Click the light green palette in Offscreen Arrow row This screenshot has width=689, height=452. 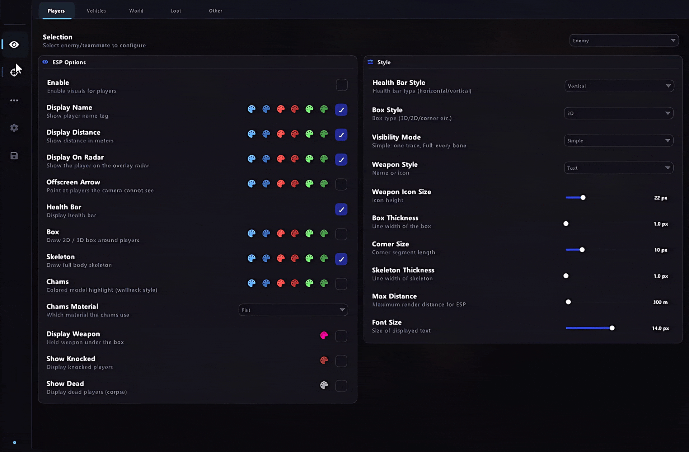pyautogui.click(x=309, y=184)
